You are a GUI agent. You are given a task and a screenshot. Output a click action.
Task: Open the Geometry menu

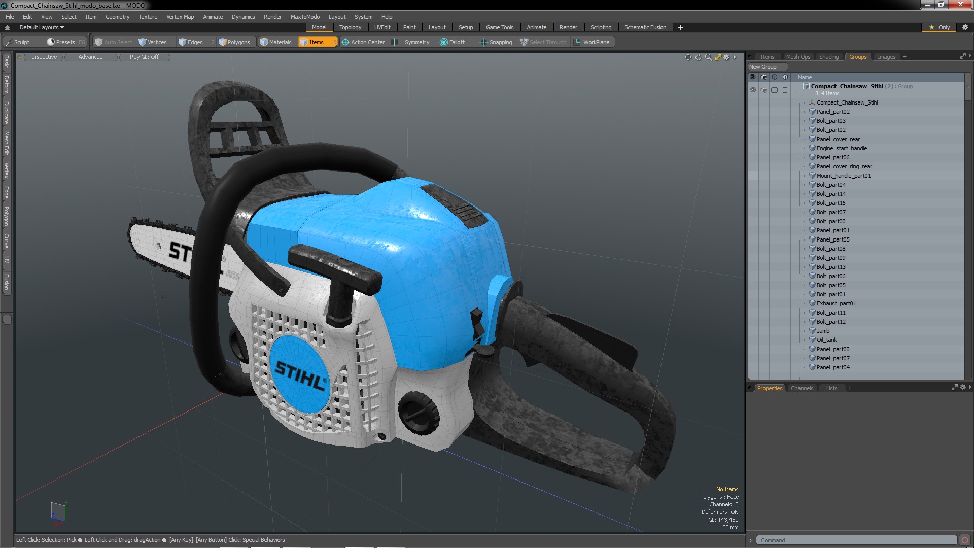tap(117, 17)
